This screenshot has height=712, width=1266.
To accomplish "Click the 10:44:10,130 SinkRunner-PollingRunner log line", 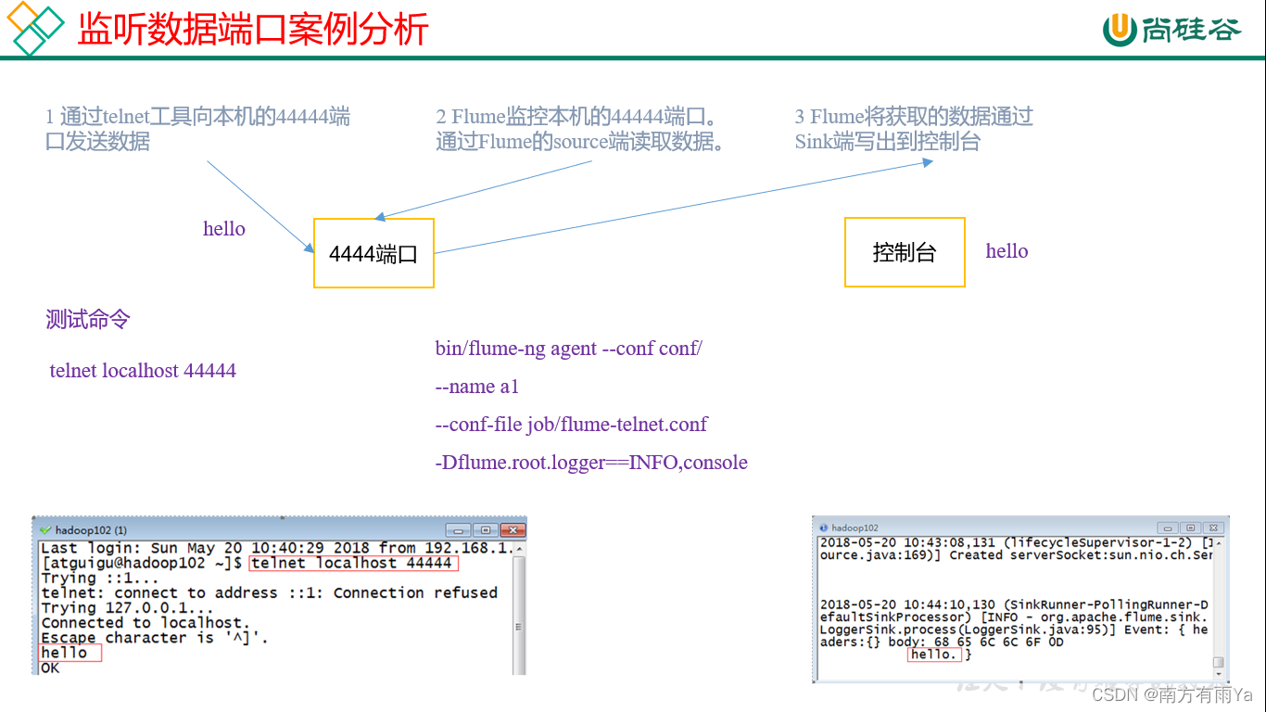I will [x=1014, y=604].
